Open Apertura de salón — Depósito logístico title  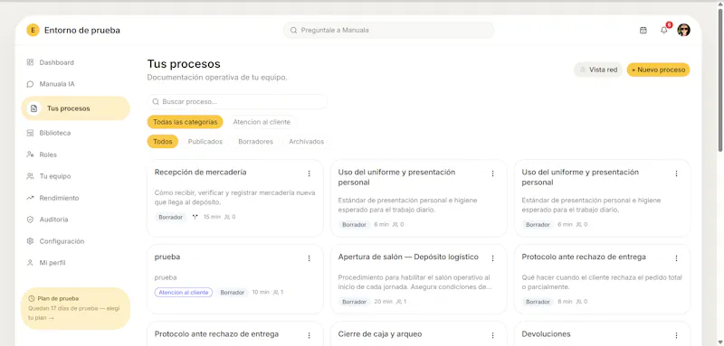(x=408, y=257)
